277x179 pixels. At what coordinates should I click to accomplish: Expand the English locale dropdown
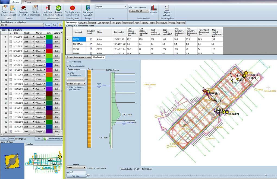click(125, 7)
